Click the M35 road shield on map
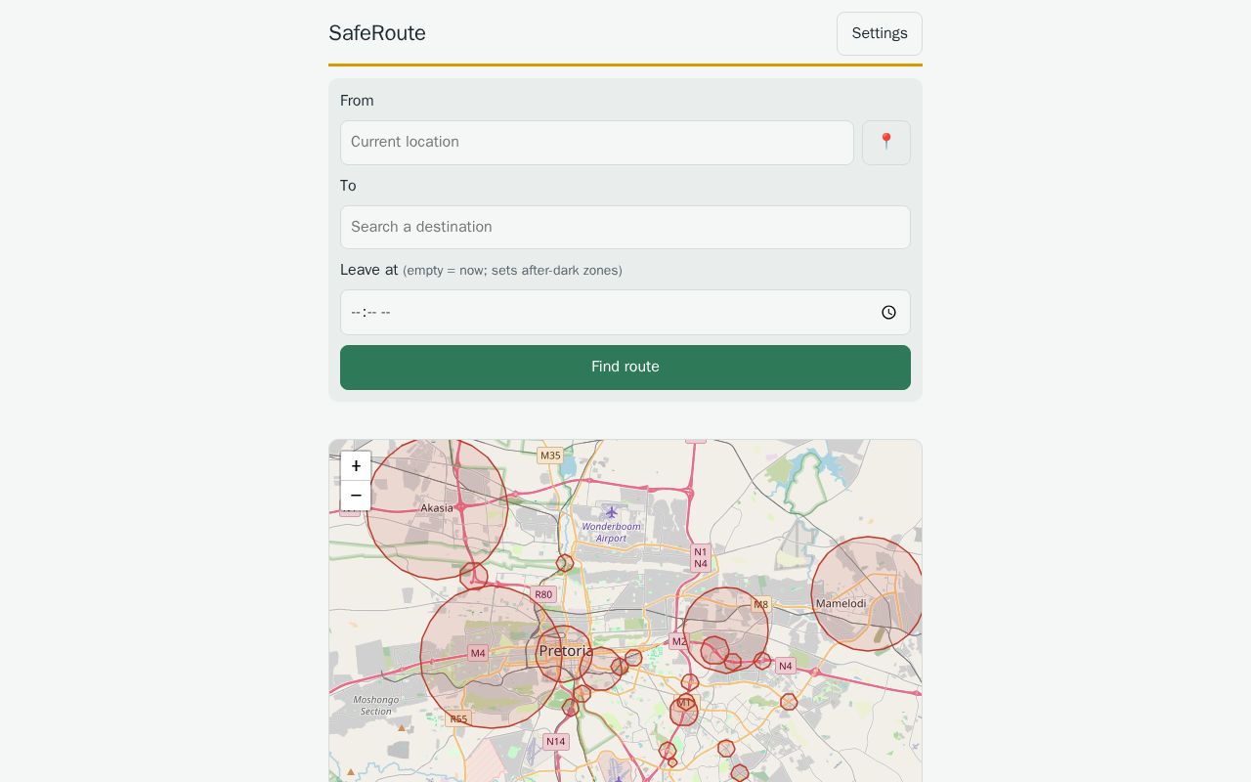 (x=550, y=456)
